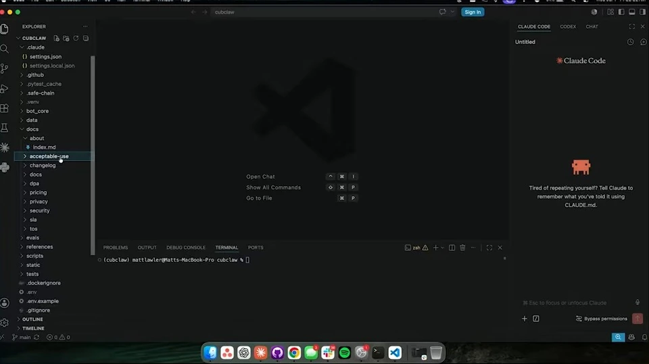Open the Manage gear icon
This screenshot has height=364, width=649.
point(5,323)
